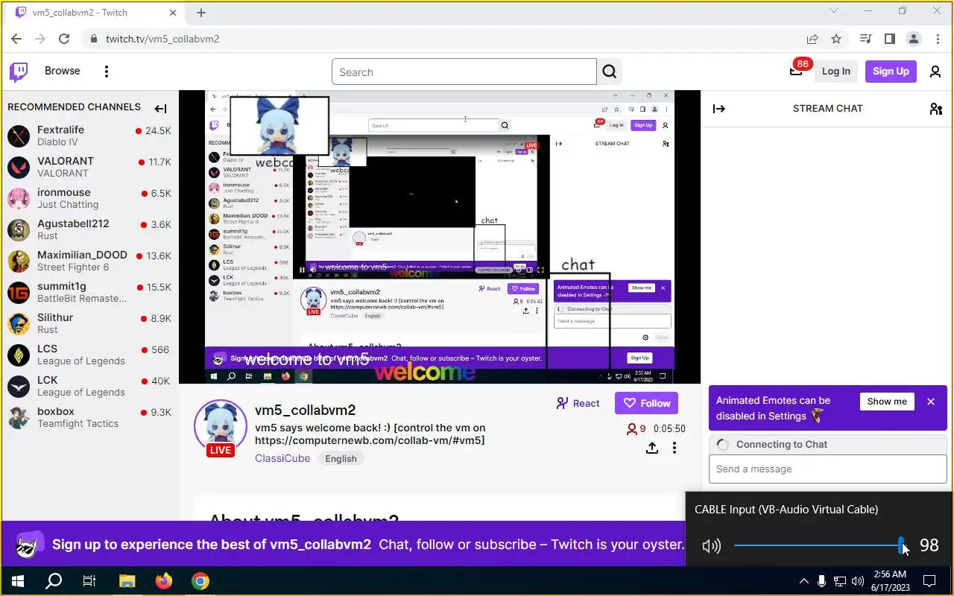Click the vm5_collabvm2 channel name title
Image resolution: width=954 pixels, height=596 pixels.
coord(305,410)
